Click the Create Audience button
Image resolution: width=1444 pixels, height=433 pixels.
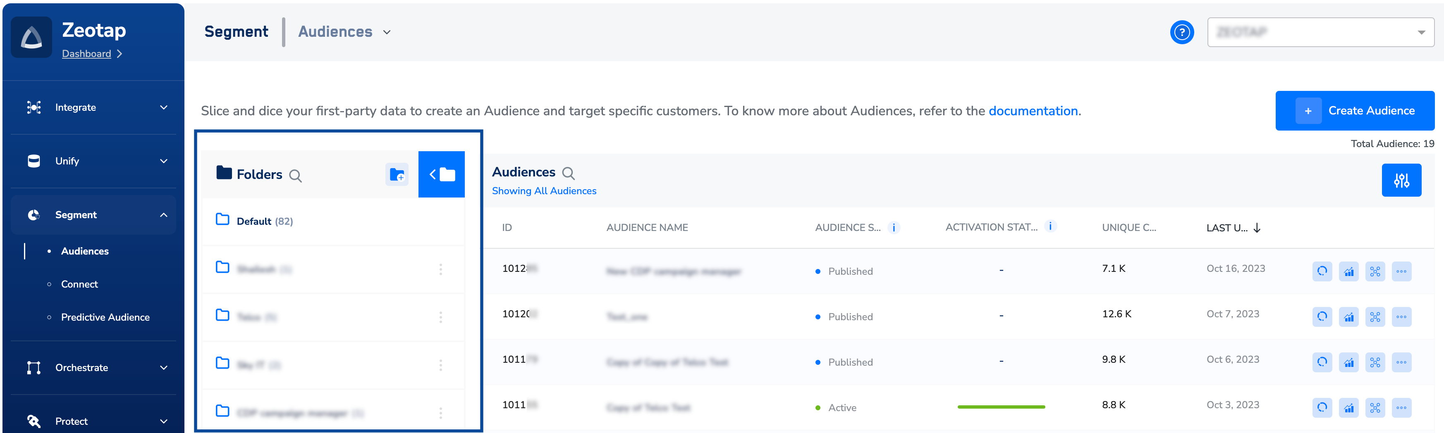(1354, 111)
